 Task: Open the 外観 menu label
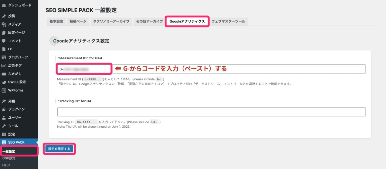[x=12, y=101]
